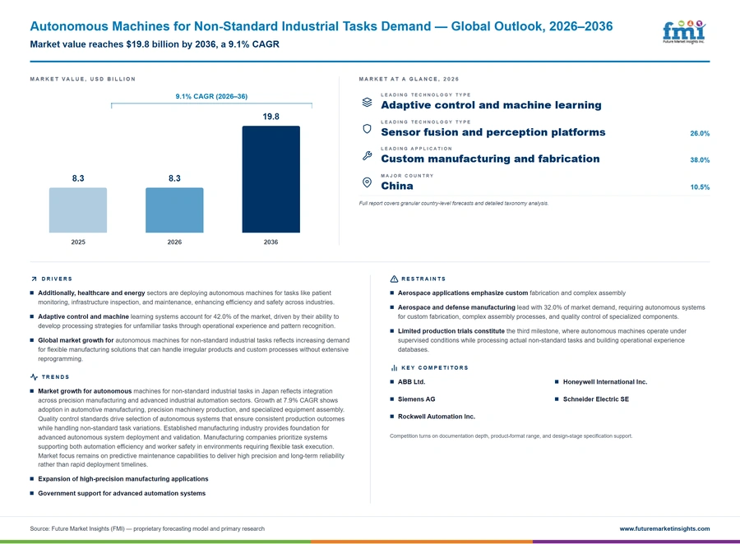Click Adaptive control and machine learning heading
Viewport: 740px width, 544px height.
tap(492, 105)
